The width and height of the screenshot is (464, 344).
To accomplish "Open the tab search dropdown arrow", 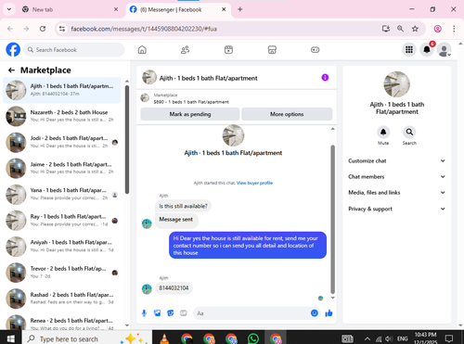I will coord(9,9).
